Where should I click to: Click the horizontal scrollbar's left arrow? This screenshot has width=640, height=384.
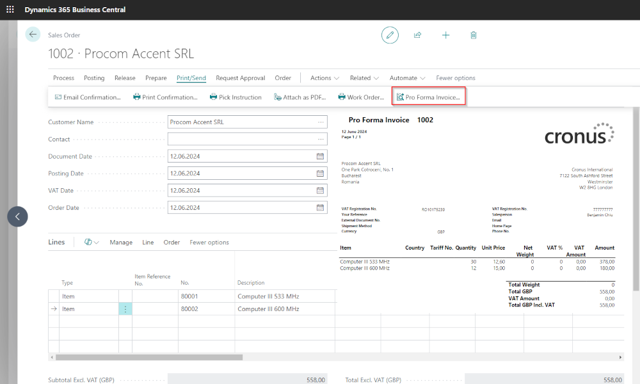coord(51,358)
